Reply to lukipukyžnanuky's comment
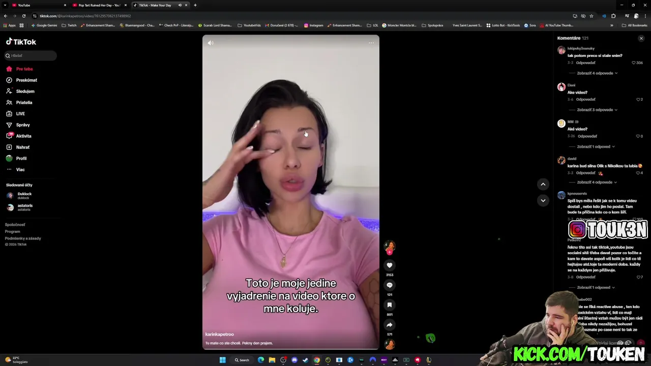The width and height of the screenshot is (651, 366). pos(585,63)
